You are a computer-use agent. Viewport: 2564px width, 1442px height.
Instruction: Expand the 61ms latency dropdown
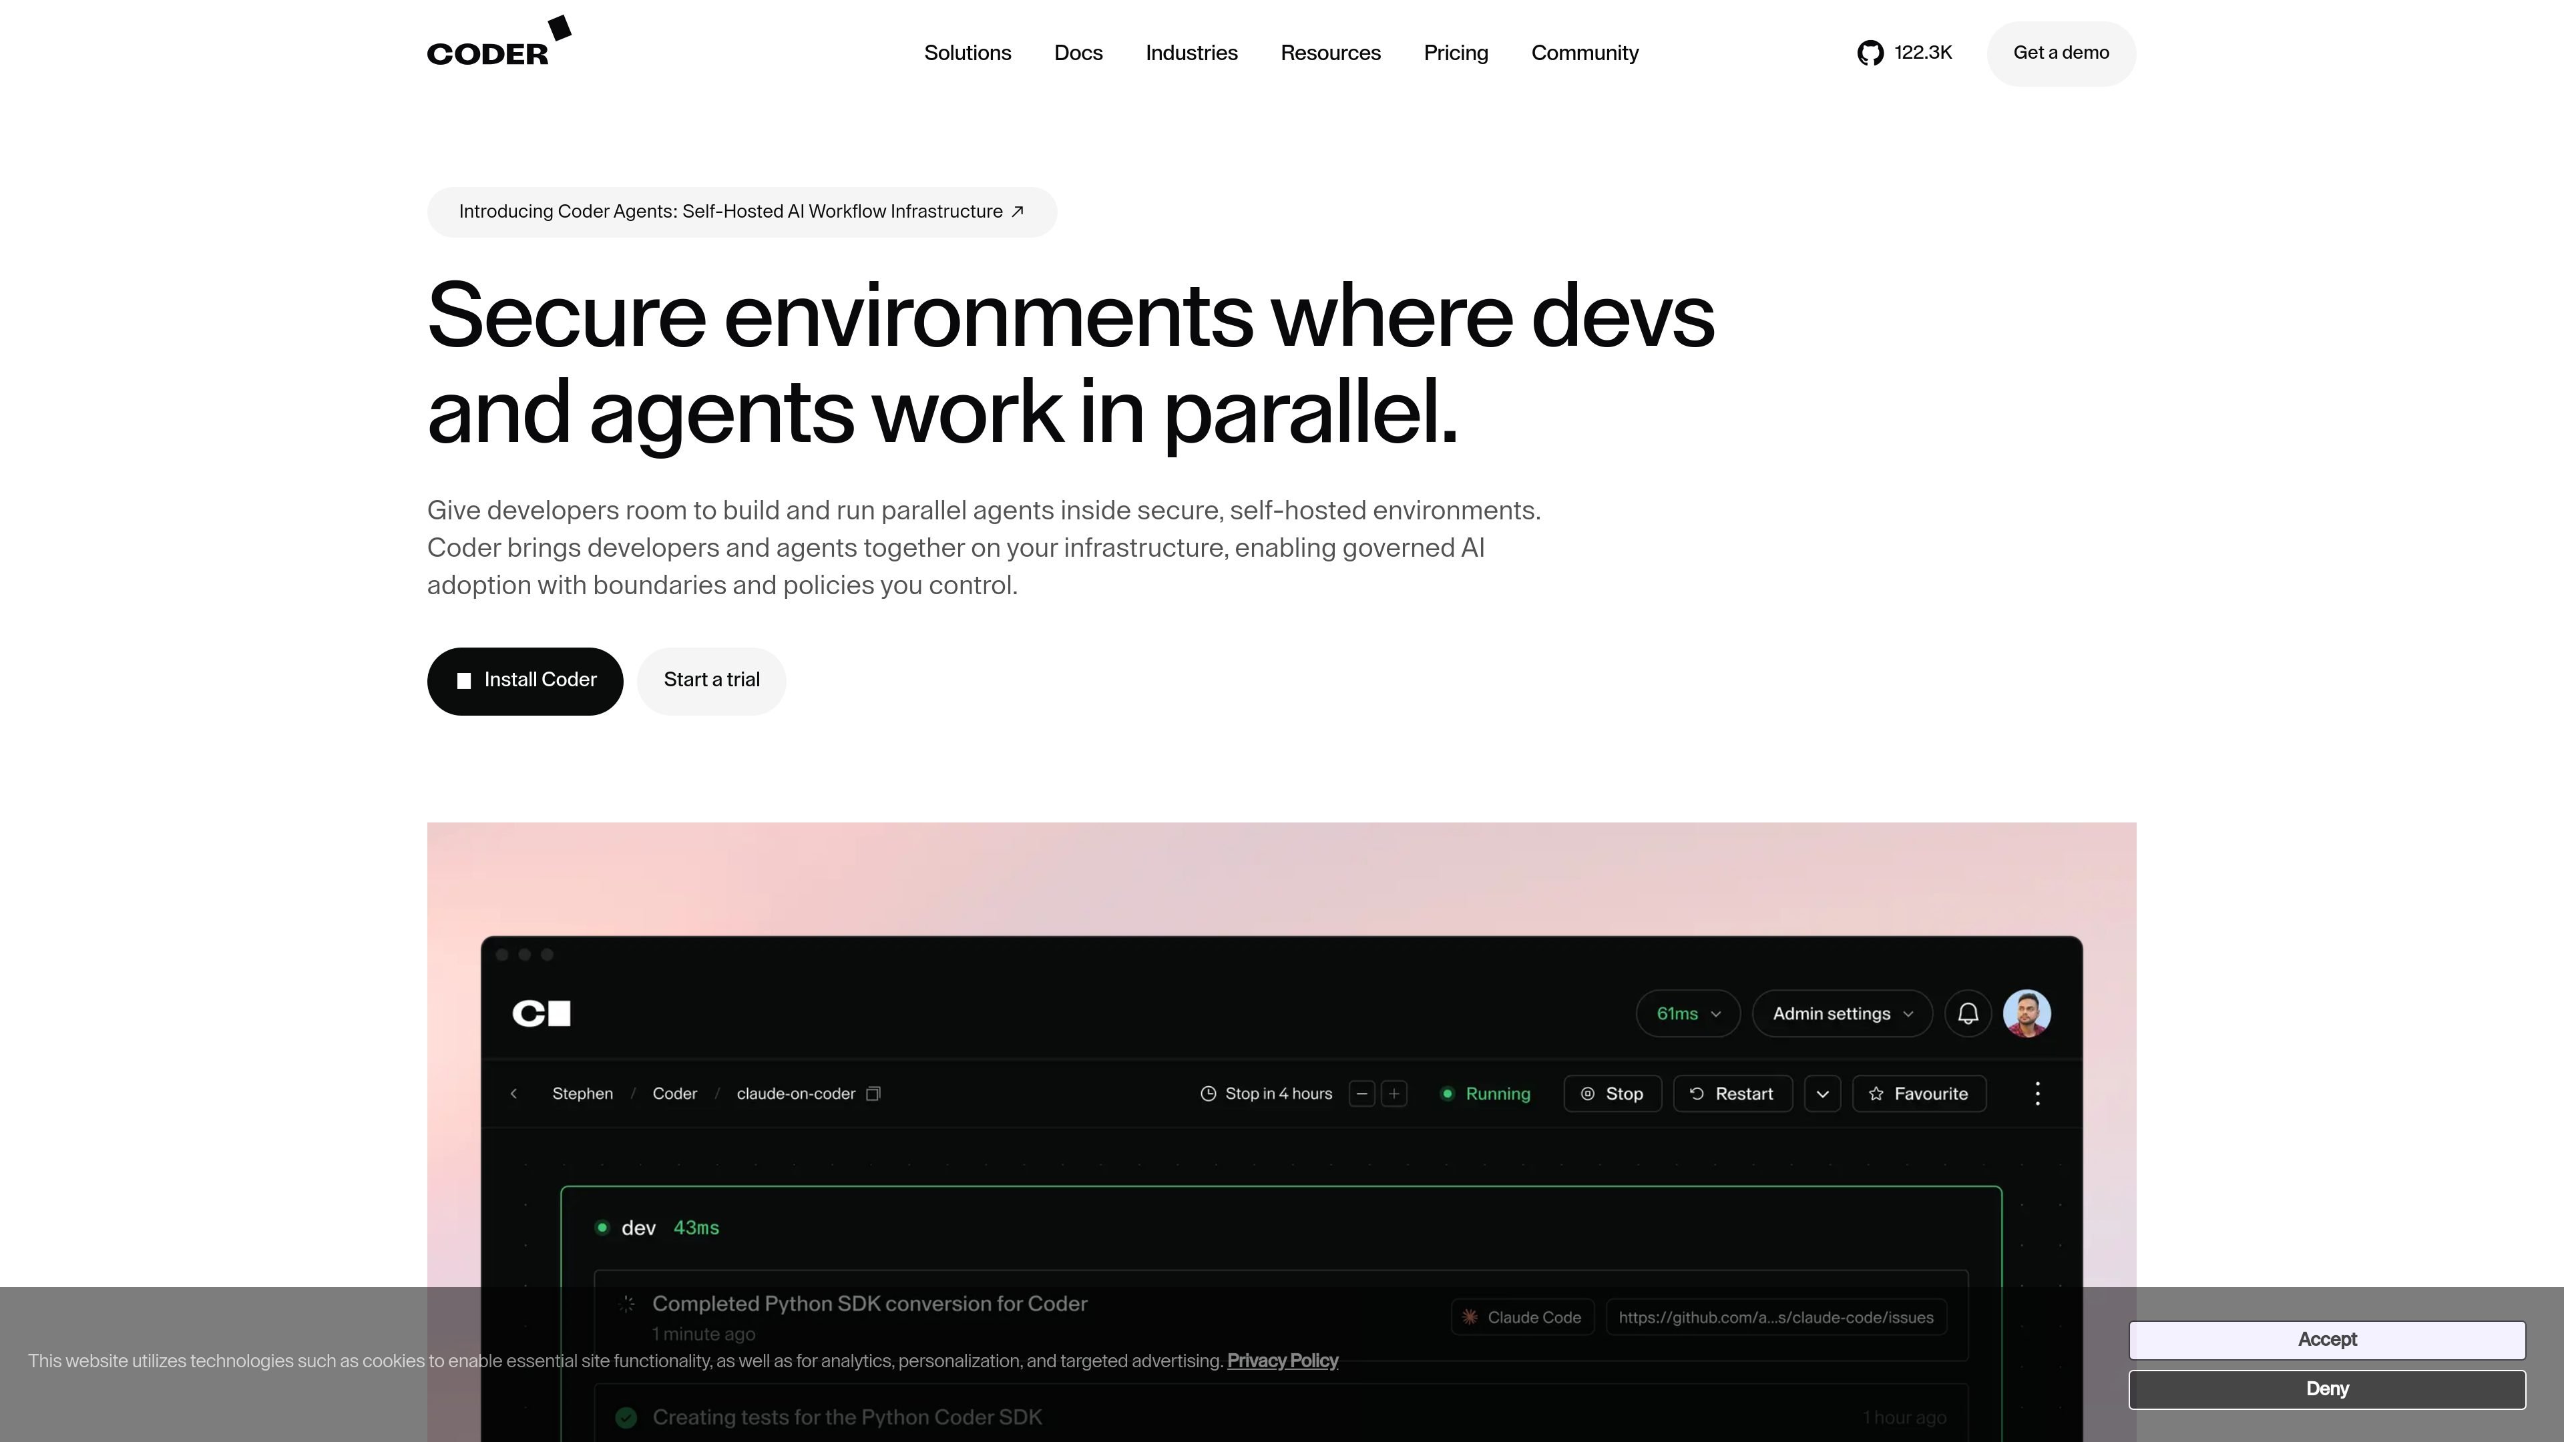click(1688, 1013)
